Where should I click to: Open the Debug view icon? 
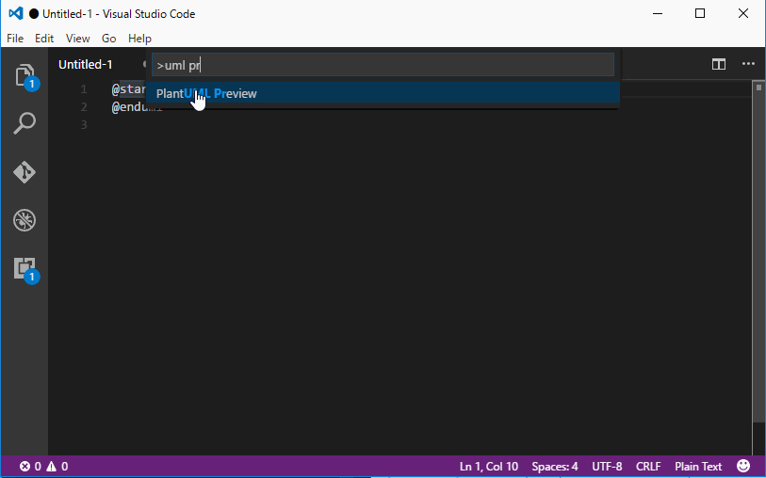pyautogui.click(x=24, y=220)
